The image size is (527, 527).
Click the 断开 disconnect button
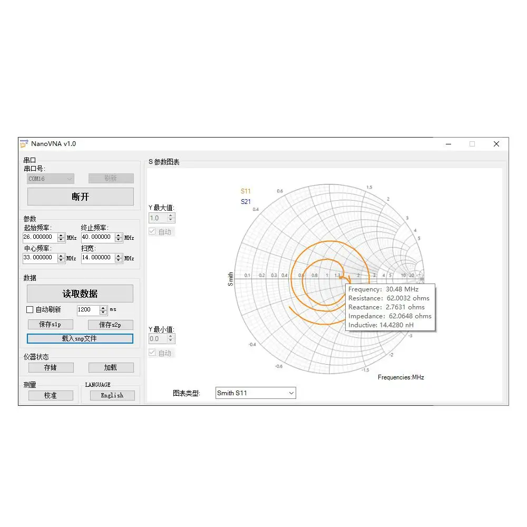click(x=80, y=197)
